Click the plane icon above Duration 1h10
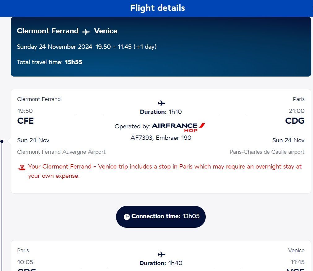 [x=161, y=103]
